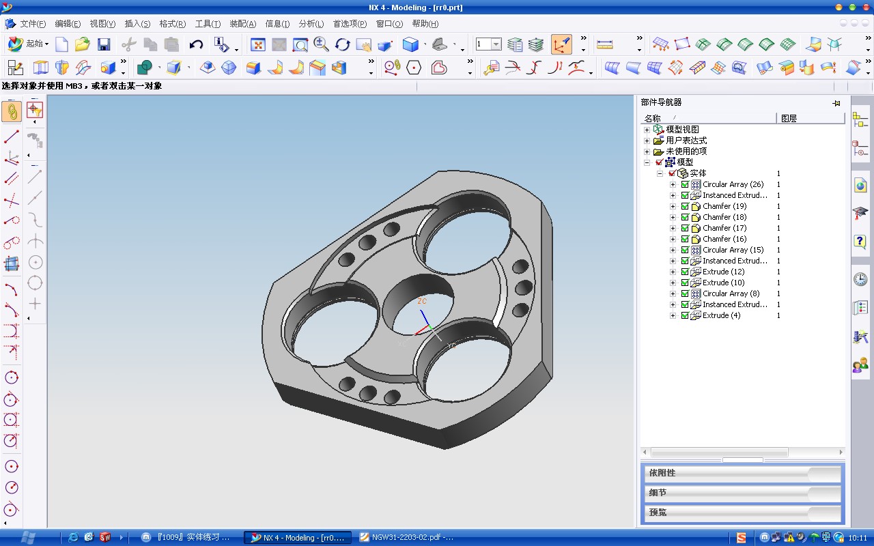
Task: Open a file with the folder icon
Action: (83, 45)
